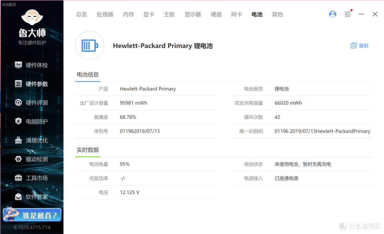
Task: Switch to the 其他 tab
Action: point(277,15)
